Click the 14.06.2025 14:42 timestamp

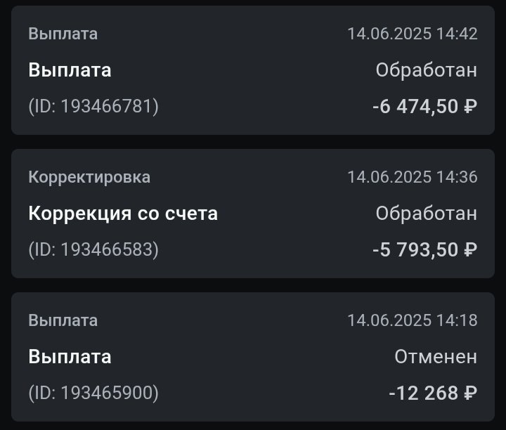412,34
